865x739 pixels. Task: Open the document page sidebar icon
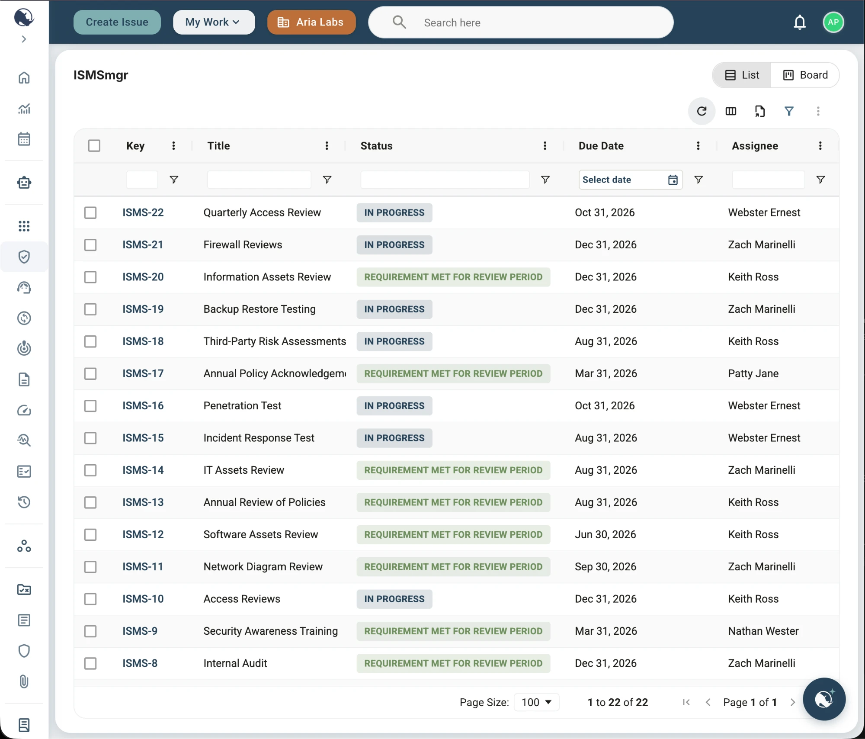pos(24,379)
